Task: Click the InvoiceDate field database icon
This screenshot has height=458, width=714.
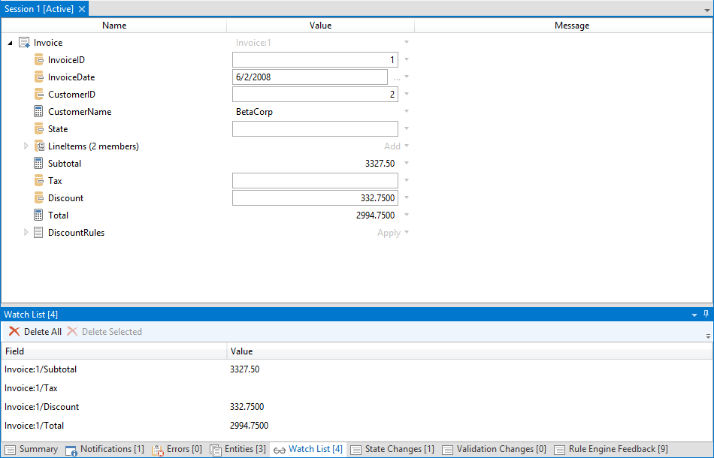Action: tap(39, 77)
